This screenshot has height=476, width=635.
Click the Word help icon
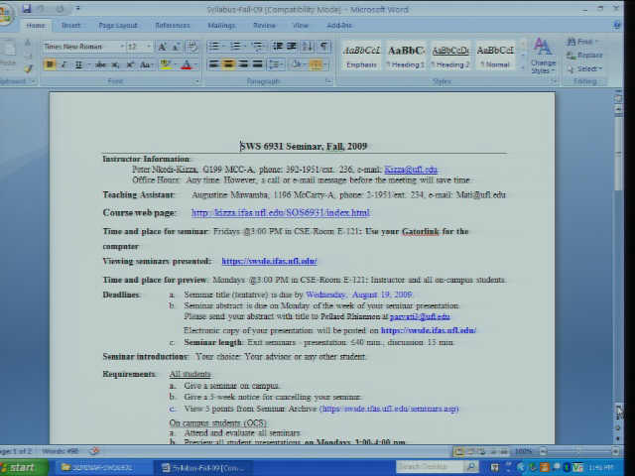point(616,25)
